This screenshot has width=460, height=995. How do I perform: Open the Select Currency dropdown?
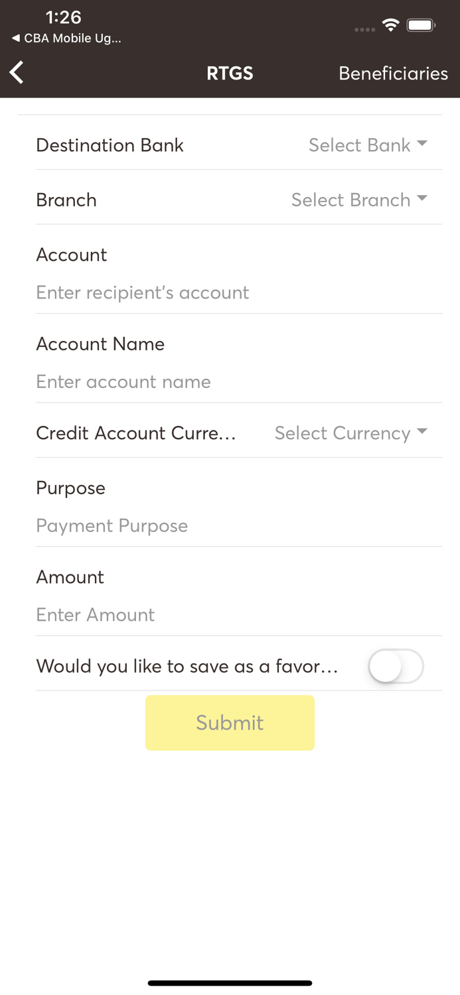[x=343, y=433]
